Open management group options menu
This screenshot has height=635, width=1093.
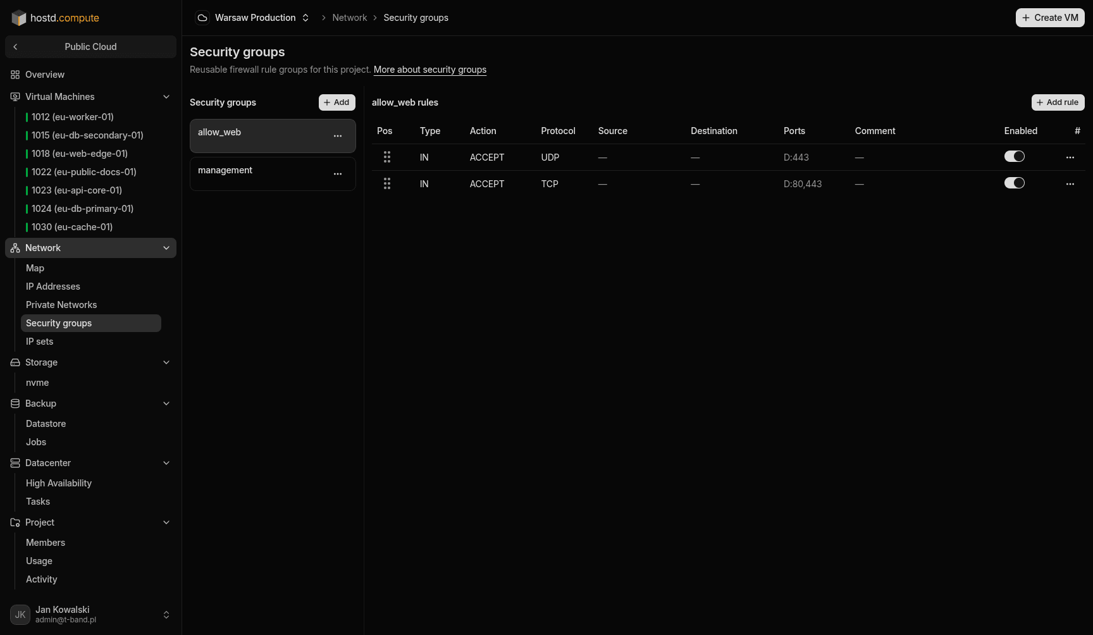pyautogui.click(x=338, y=174)
